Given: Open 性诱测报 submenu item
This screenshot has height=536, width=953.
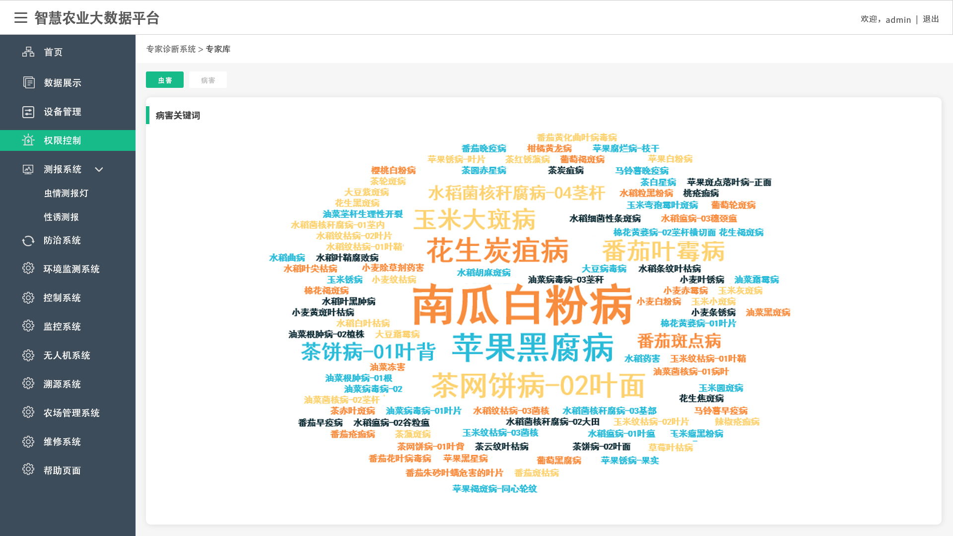Looking at the screenshot, I should pos(62,217).
